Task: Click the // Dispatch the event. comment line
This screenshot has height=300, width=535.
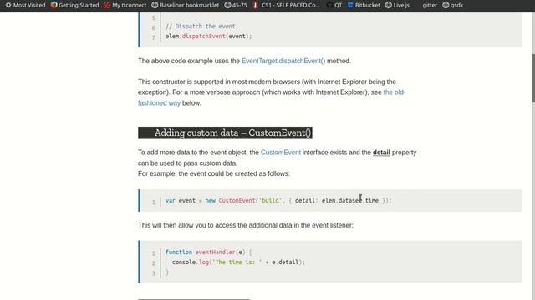Action: pos(201,26)
